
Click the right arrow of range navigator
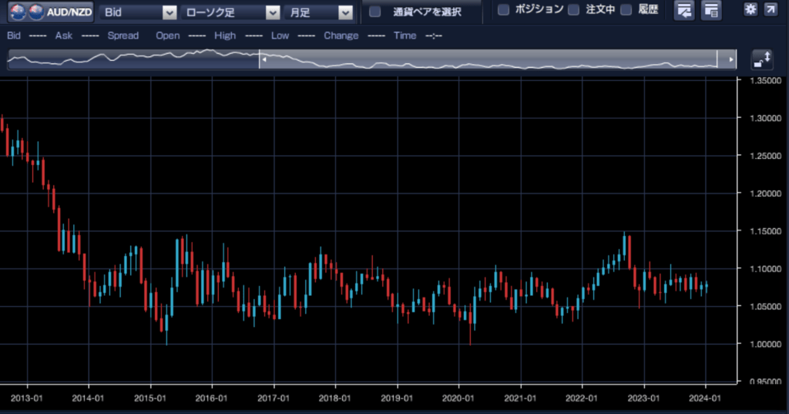click(731, 59)
